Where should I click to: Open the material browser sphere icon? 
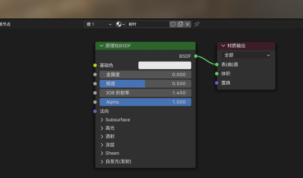pos(118,24)
